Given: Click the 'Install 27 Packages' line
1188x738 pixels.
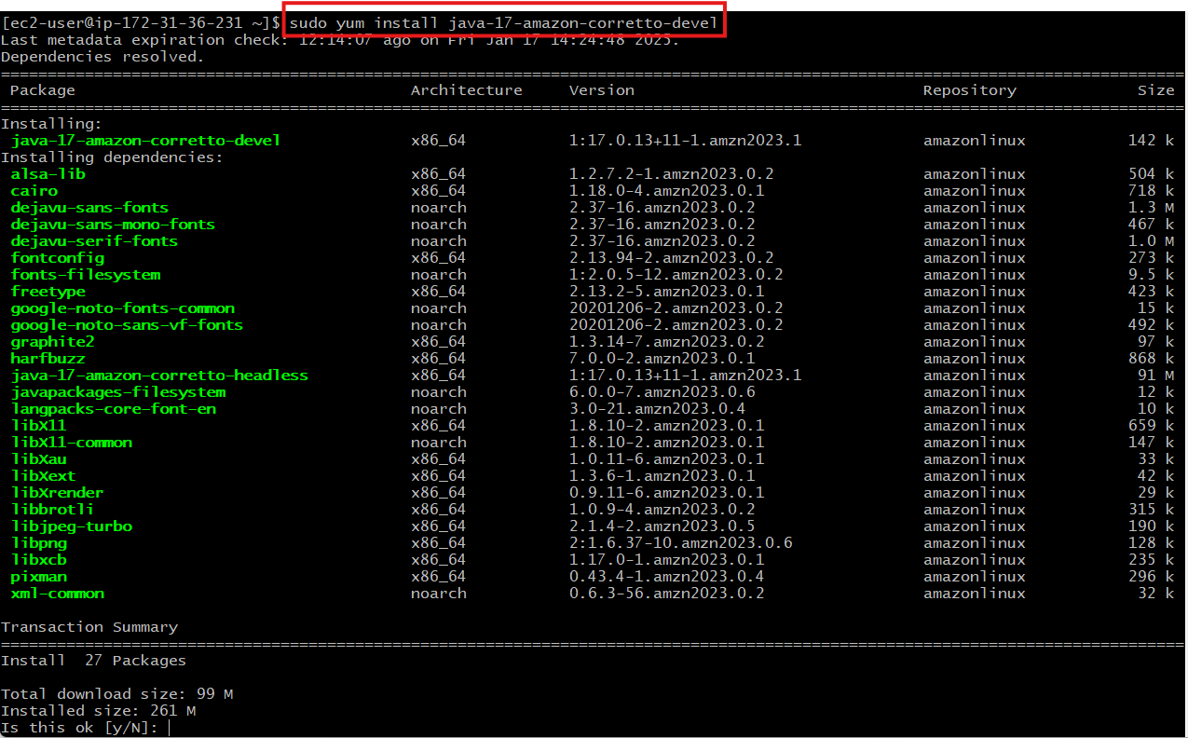Looking at the screenshot, I should (93, 661).
